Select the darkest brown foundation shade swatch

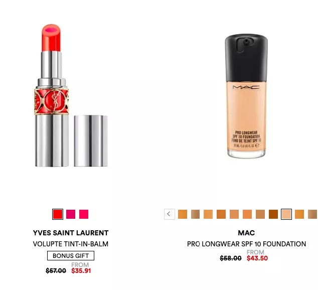273,214
